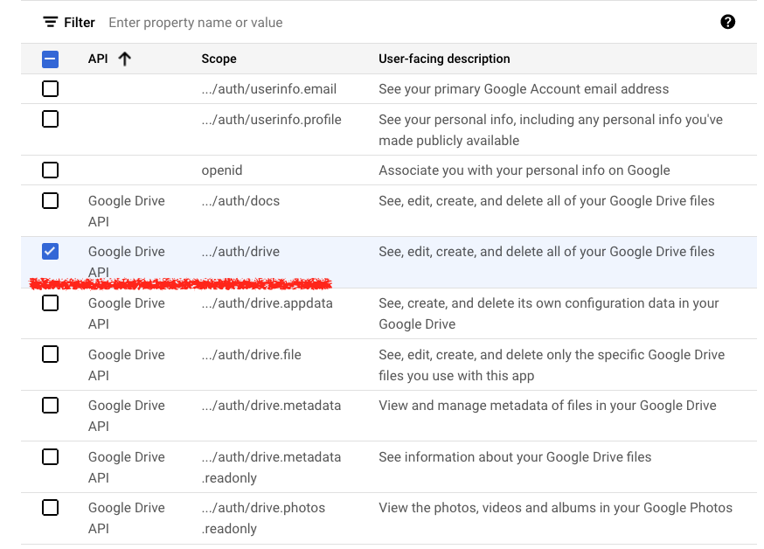Sort by the API column header
This screenshot has height=549, width=764.
click(97, 59)
